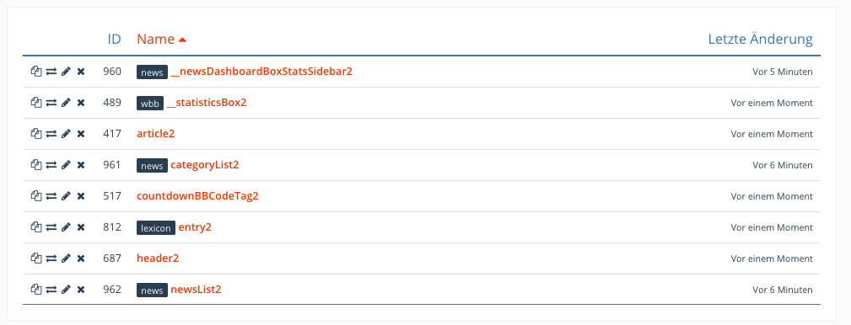
Task: Delete the categoryList2 template
Action: click(81, 165)
